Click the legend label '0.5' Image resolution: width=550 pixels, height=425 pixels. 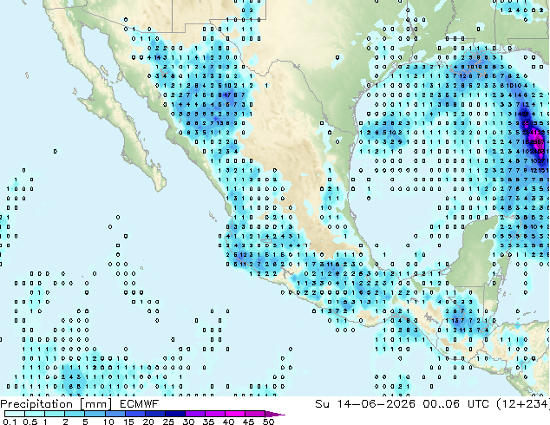point(30,422)
